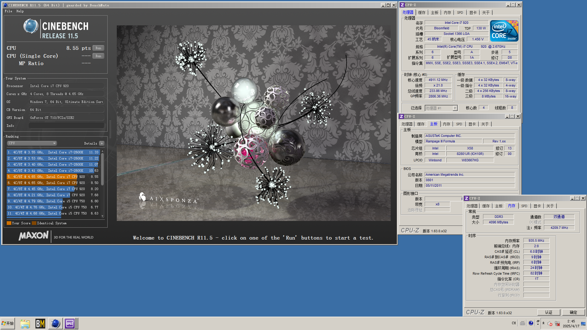587x330 pixels.
Task: Click the 认证 validate button
Action: tap(548, 312)
